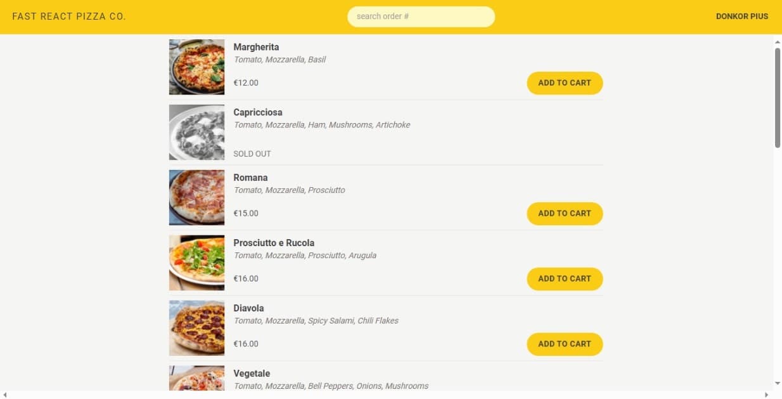Open the Fast React Pizza Co. home link

68,16
